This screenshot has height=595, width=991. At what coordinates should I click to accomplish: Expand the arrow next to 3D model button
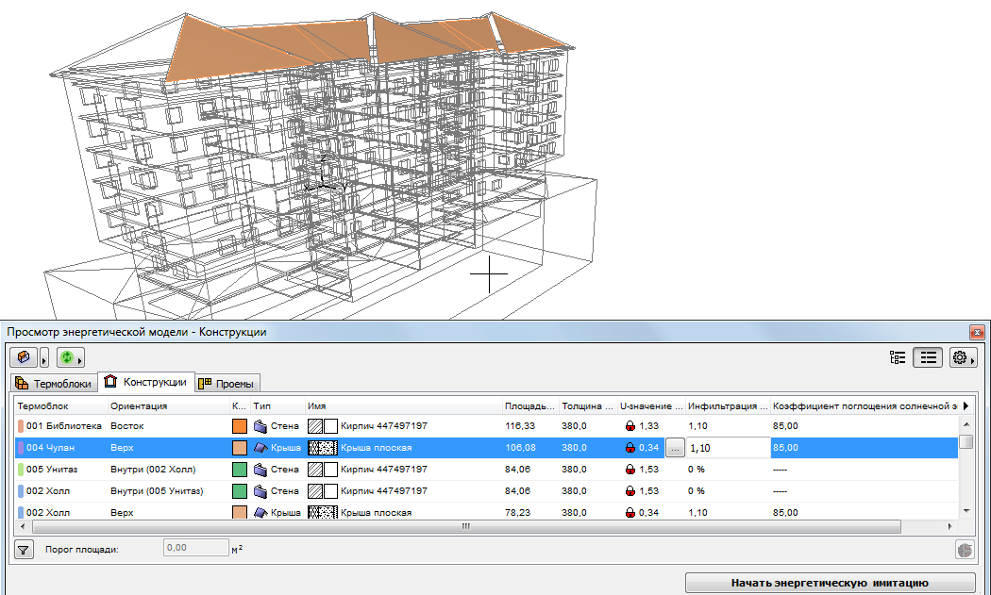click(43, 358)
